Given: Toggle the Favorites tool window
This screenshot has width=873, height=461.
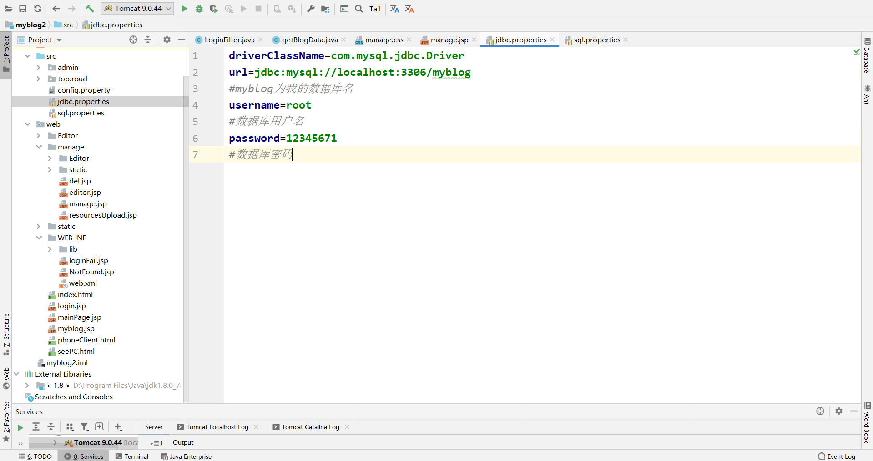Looking at the screenshot, I should (x=6, y=421).
